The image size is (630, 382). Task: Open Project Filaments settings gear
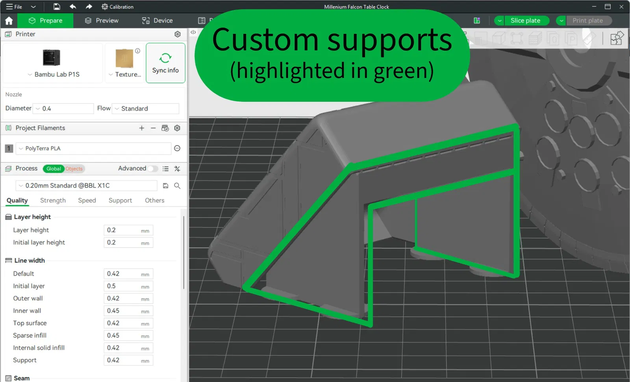(x=177, y=128)
